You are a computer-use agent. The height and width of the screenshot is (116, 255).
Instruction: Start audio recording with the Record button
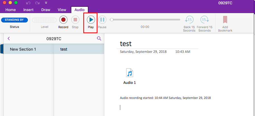pyautogui.click(x=63, y=22)
